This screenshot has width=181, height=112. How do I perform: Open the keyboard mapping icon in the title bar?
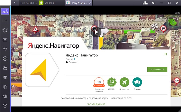coord(145,3)
